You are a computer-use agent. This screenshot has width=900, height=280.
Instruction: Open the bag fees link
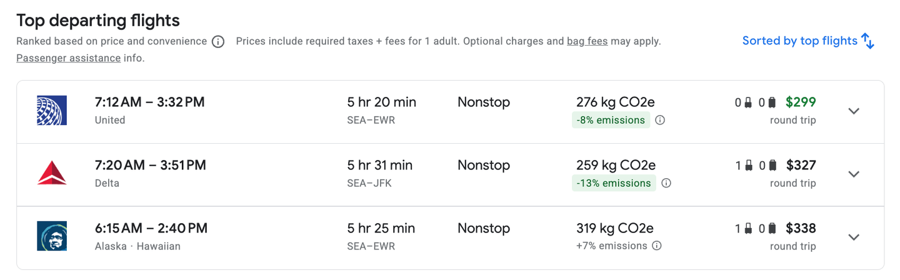(587, 42)
